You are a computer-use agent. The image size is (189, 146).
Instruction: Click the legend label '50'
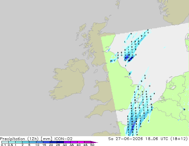(x=92, y=145)
